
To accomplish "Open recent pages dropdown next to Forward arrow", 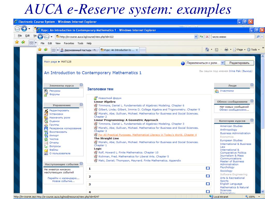I will pos(51,37).
